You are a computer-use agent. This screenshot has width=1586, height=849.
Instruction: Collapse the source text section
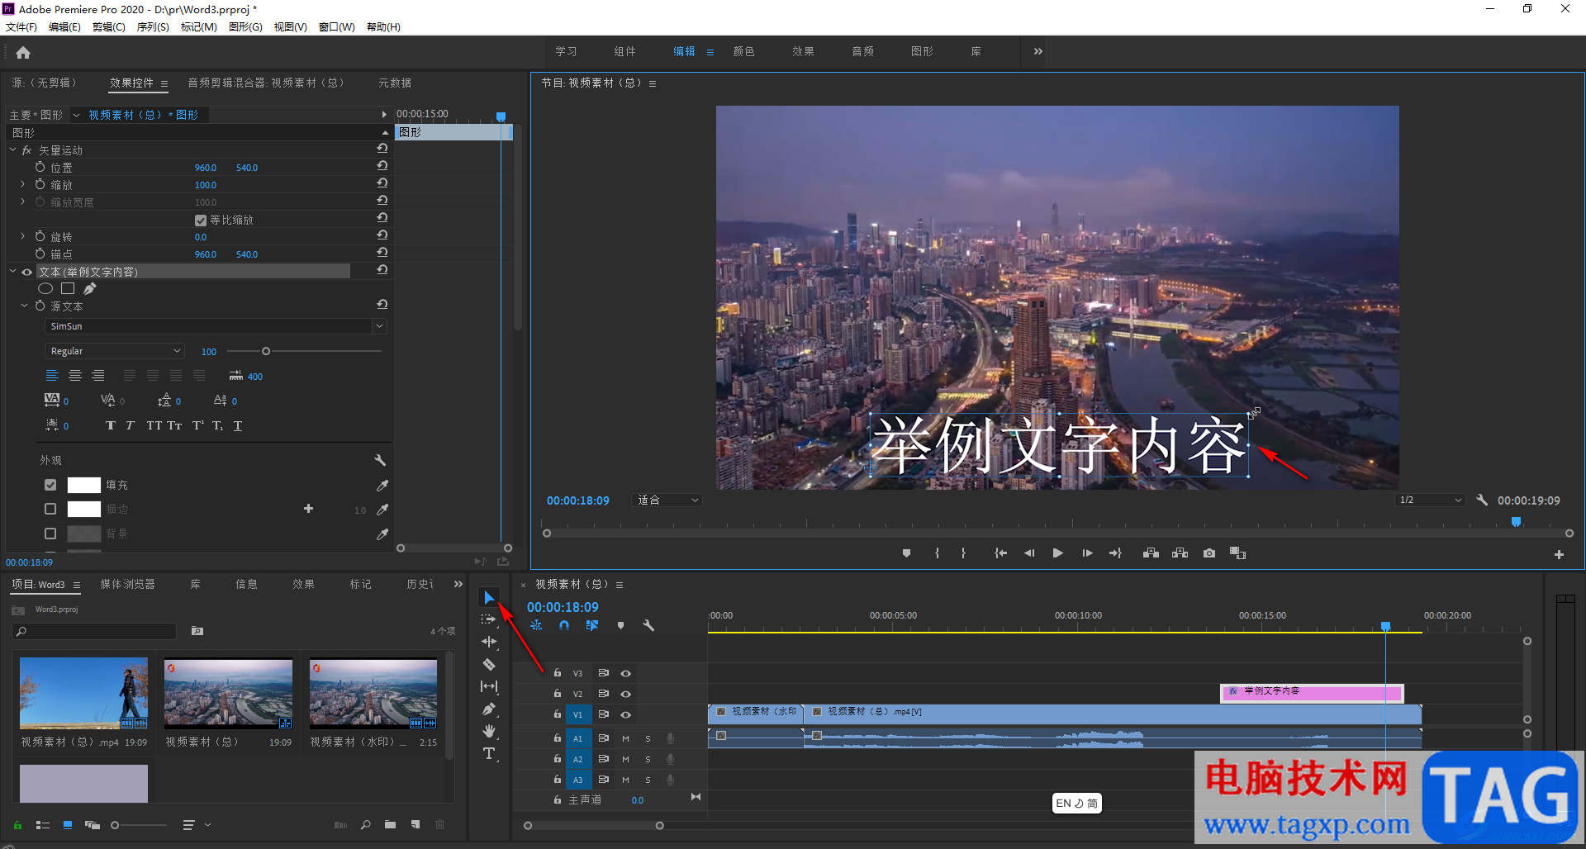pos(25,306)
